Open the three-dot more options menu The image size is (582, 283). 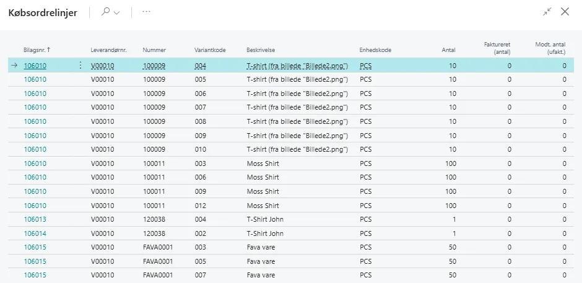[147, 12]
